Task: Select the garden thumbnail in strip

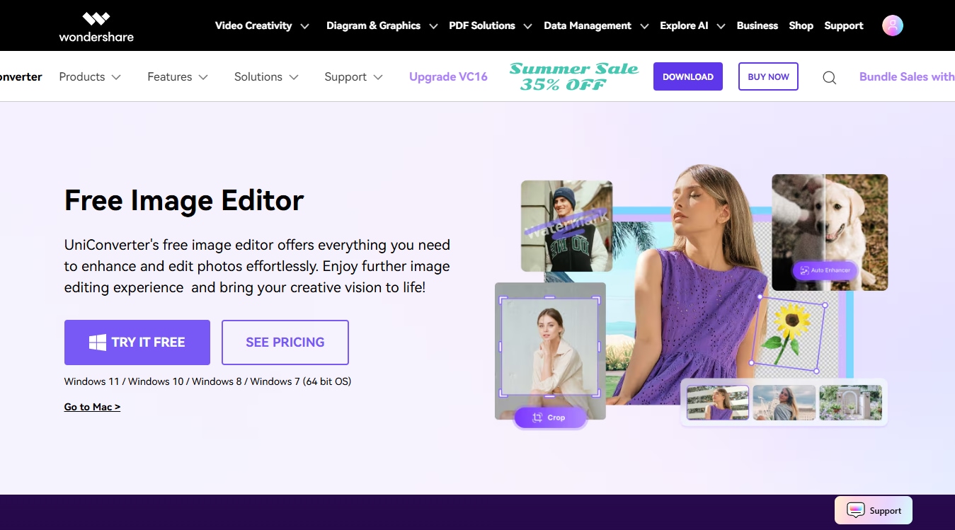Action: pyautogui.click(x=850, y=403)
